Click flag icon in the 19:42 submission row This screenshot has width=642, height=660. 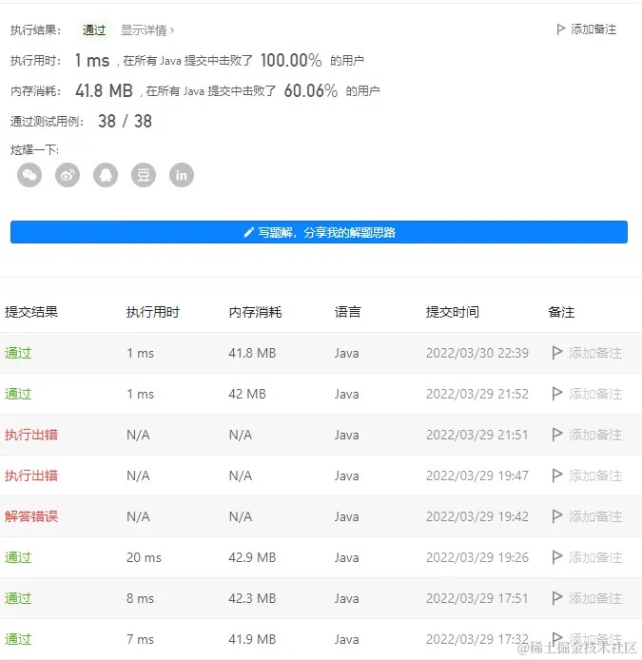point(557,516)
